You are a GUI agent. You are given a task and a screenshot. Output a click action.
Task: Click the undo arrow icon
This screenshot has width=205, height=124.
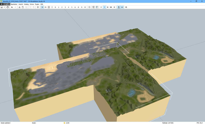[12, 7]
